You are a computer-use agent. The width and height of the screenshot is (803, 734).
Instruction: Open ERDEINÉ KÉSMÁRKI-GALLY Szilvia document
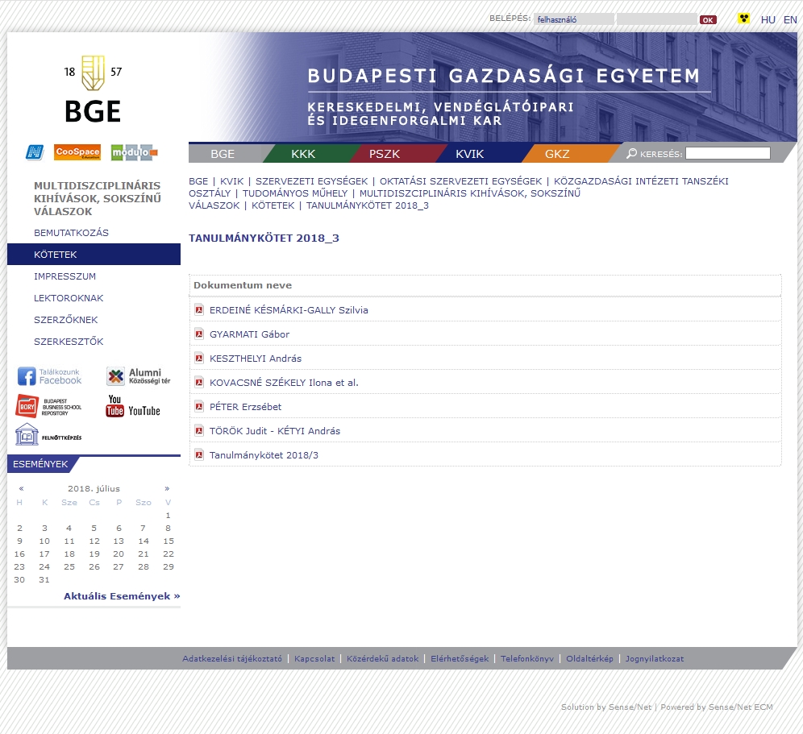tap(289, 310)
